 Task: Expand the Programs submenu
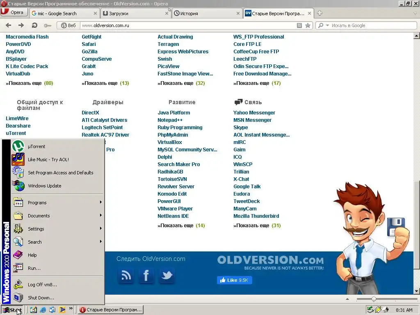click(x=57, y=203)
